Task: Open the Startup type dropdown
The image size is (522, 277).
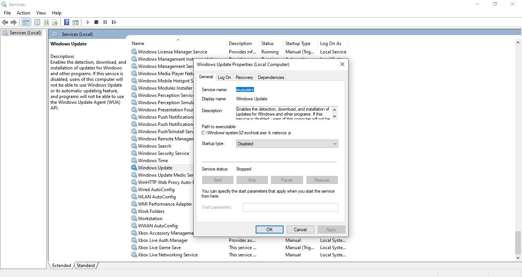Action: (287, 144)
